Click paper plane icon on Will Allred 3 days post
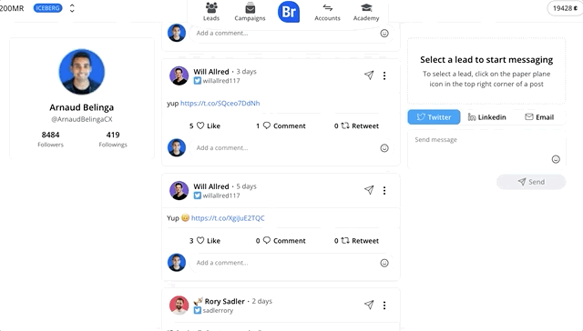583x331 pixels. pos(369,75)
